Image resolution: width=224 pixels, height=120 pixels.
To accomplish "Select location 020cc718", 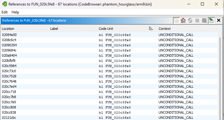I will 9,92.
